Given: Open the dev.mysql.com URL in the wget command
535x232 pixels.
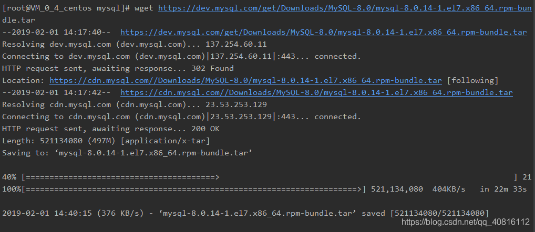Looking at the screenshot, I should tap(345, 8).
